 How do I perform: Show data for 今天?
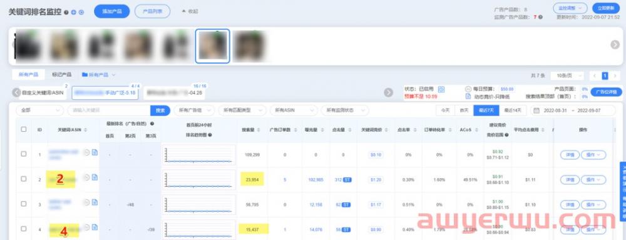click(x=445, y=111)
